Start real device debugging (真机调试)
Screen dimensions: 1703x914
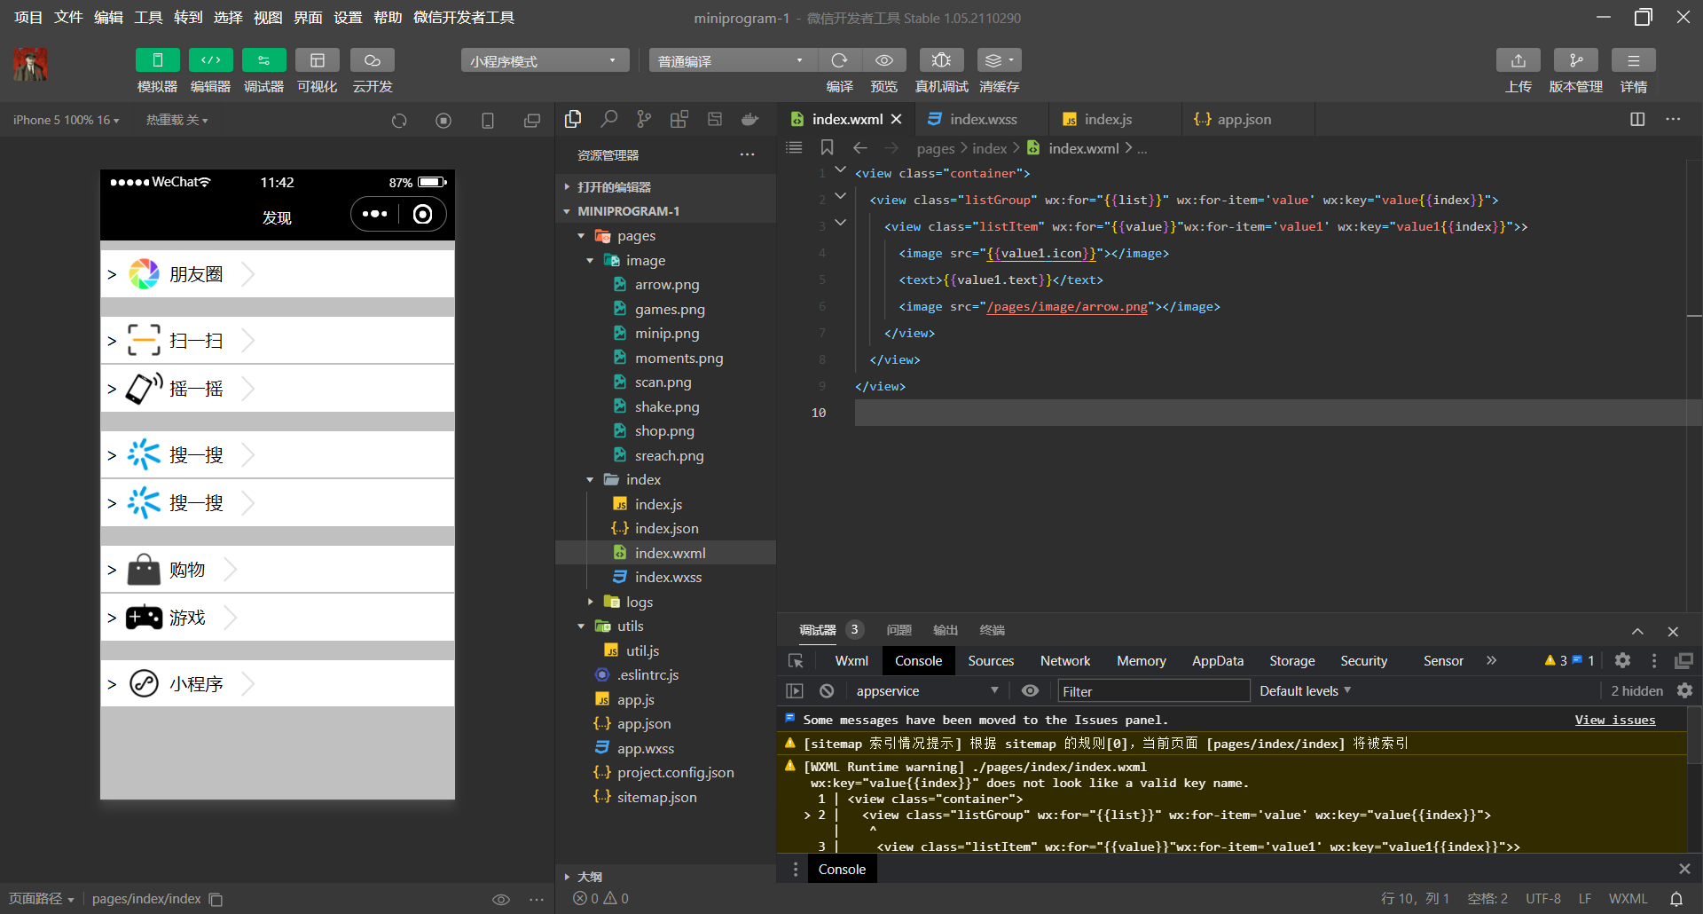[x=941, y=60]
